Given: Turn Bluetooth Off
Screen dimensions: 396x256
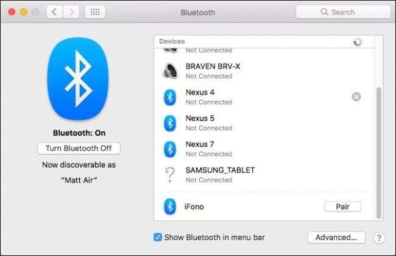Looking at the screenshot, I should pos(79,148).
